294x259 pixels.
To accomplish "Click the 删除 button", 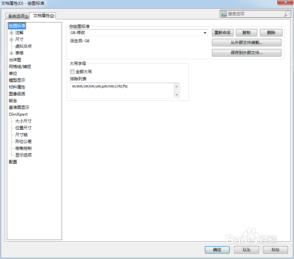I will click(271, 33).
